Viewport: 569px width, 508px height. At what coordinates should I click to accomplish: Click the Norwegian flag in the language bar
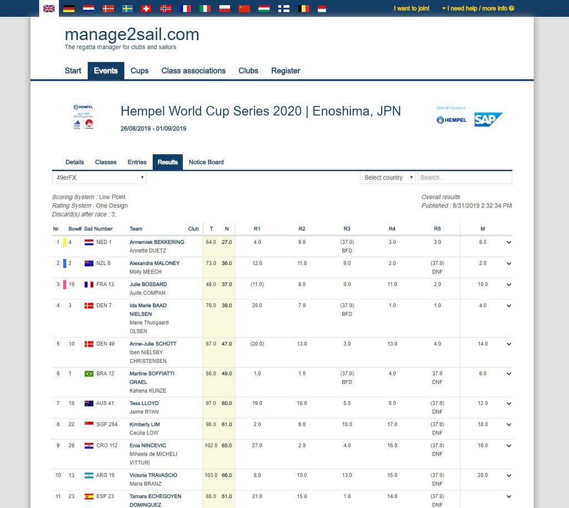[166, 8]
